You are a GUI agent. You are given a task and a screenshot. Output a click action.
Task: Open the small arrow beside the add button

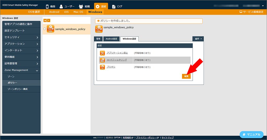(48, 20)
